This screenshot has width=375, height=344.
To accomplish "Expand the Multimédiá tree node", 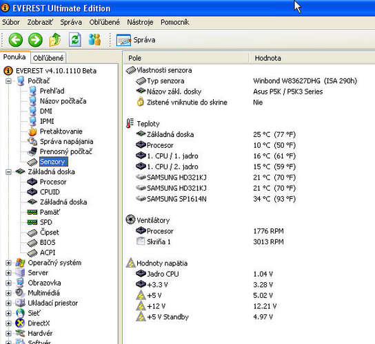I will (8, 293).
